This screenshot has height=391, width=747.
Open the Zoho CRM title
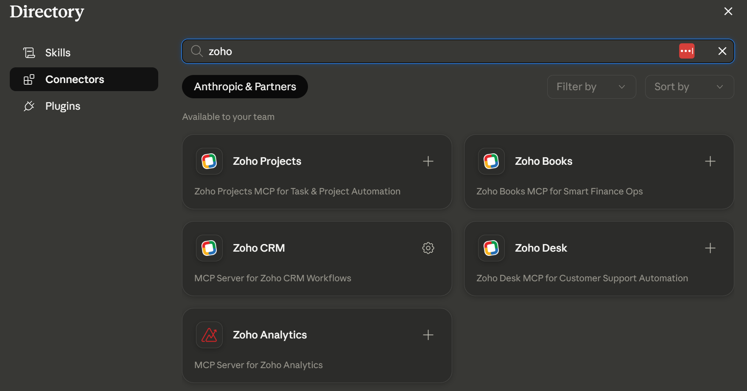[259, 248]
